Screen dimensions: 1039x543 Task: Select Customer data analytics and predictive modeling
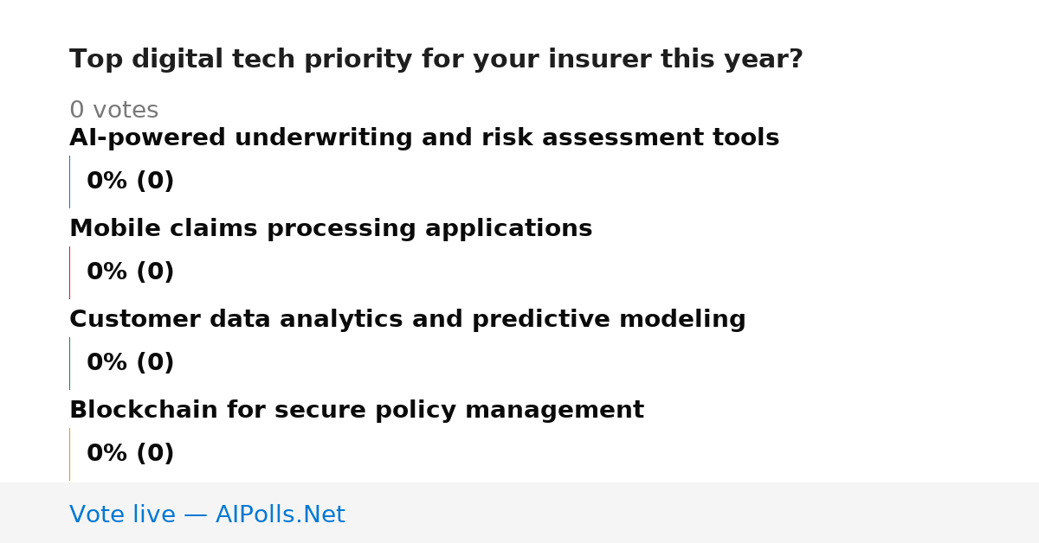(x=408, y=320)
